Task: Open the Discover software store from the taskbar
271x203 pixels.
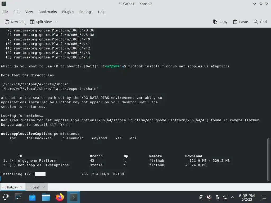Action: pos(32,197)
